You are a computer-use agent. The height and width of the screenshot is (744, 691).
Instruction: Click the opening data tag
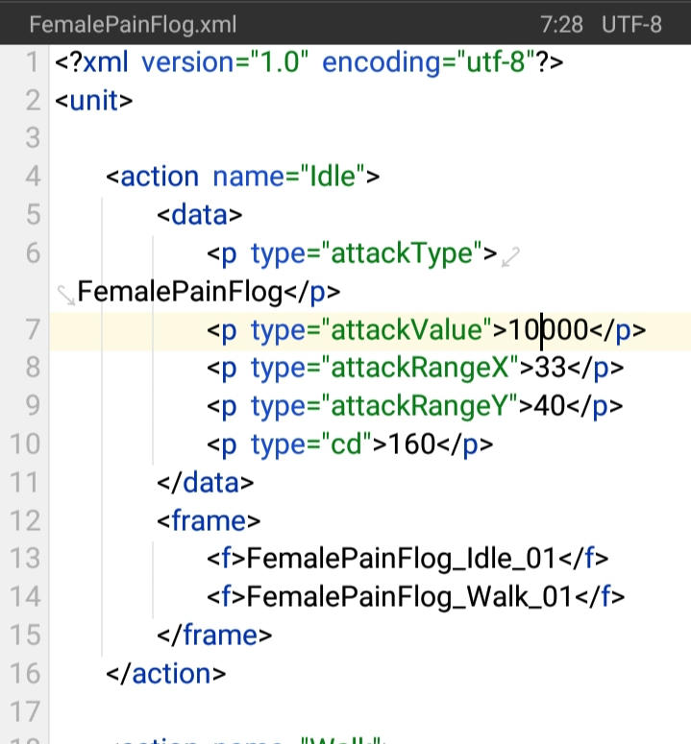200,214
